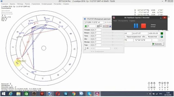The image size is (174, 97).
Task: Toggle the JD button in Исходные данные
Action: point(85,48)
